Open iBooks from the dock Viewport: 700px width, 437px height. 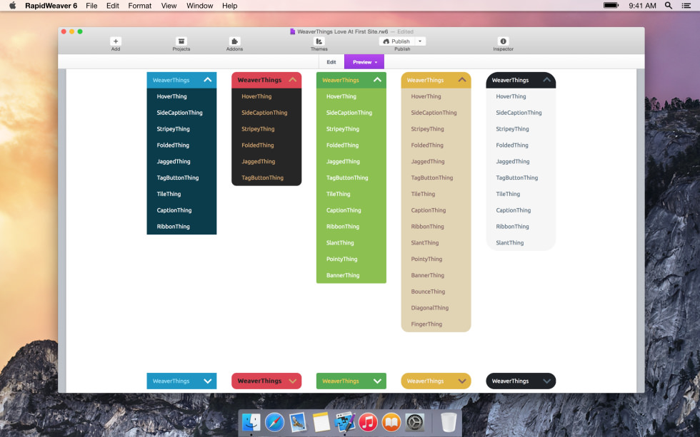(391, 422)
